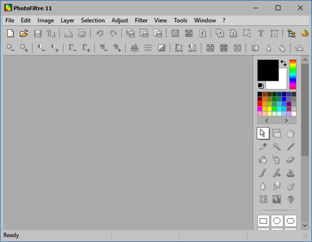This screenshot has width=312, height=242.
Task: Open the Filter menu
Action: [x=141, y=21]
